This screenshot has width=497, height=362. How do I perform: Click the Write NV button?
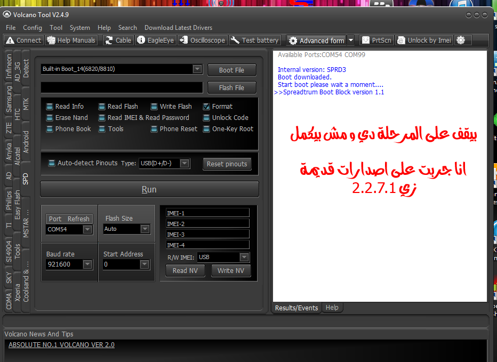[x=231, y=270]
